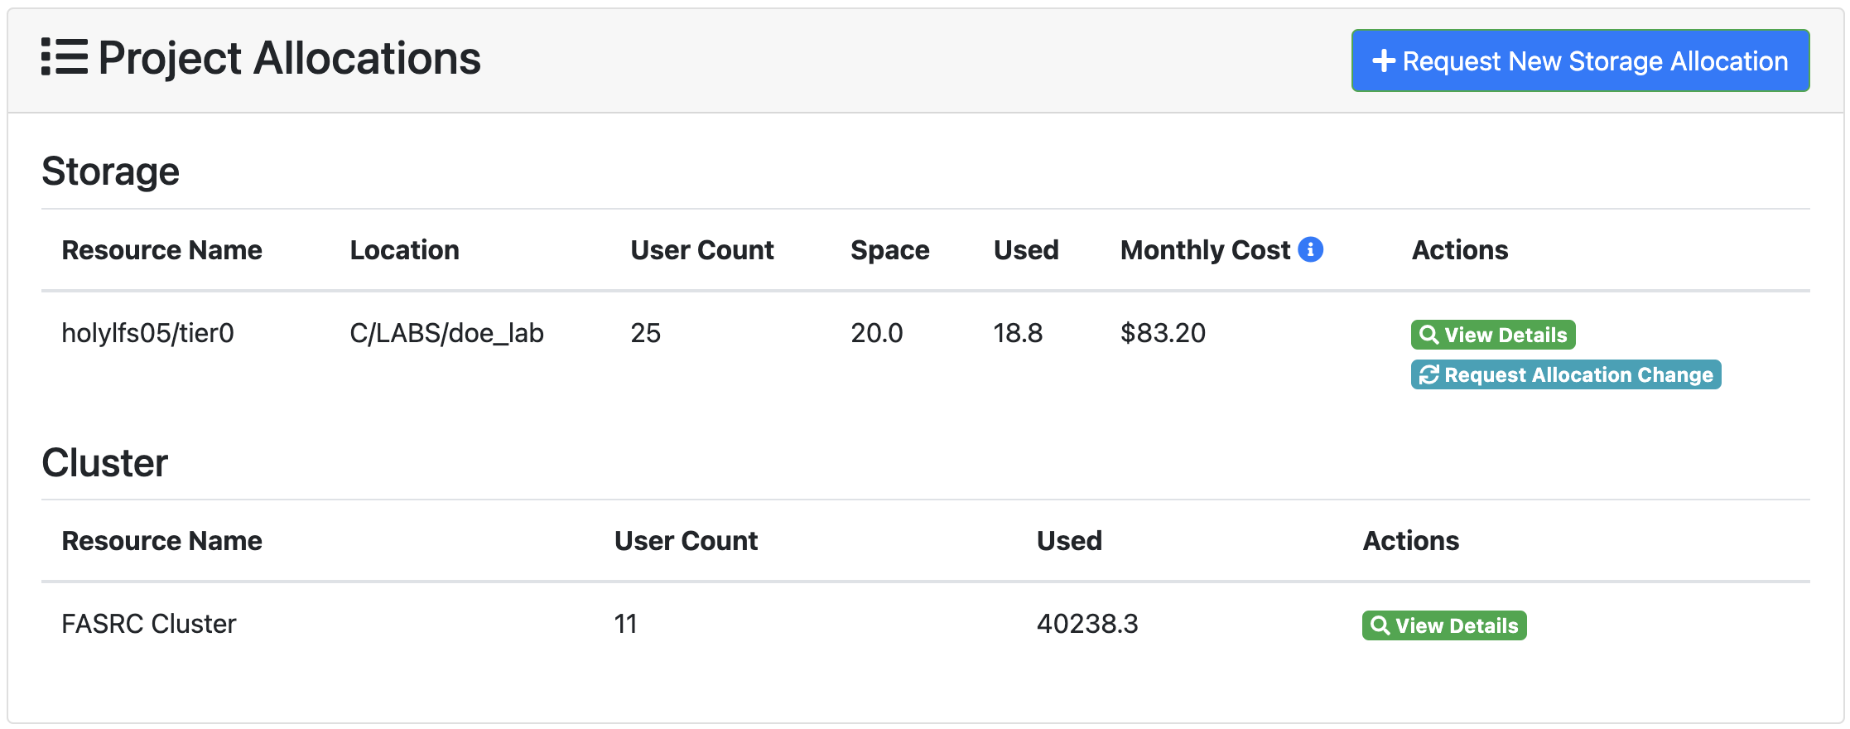Open View Details for FASRC Cluster
This screenshot has height=729, width=1850.
tap(1444, 625)
